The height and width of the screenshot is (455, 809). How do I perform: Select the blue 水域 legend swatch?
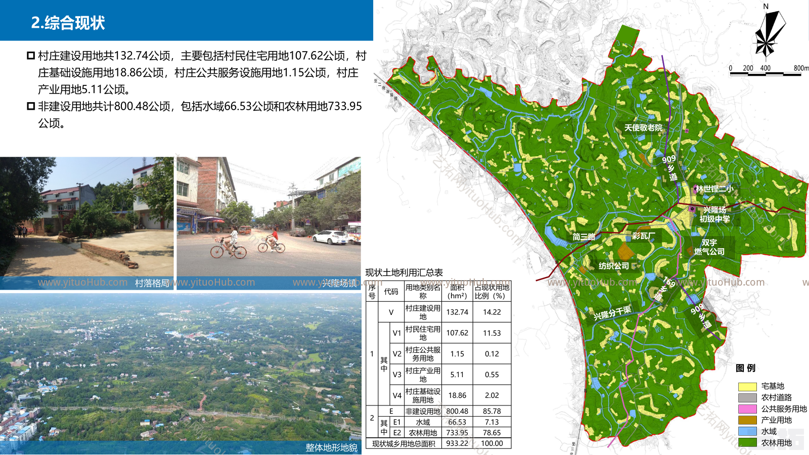pyautogui.click(x=747, y=431)
